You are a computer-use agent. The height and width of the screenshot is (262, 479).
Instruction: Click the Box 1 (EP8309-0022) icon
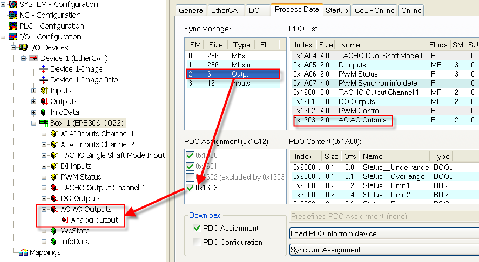point(44,123)
